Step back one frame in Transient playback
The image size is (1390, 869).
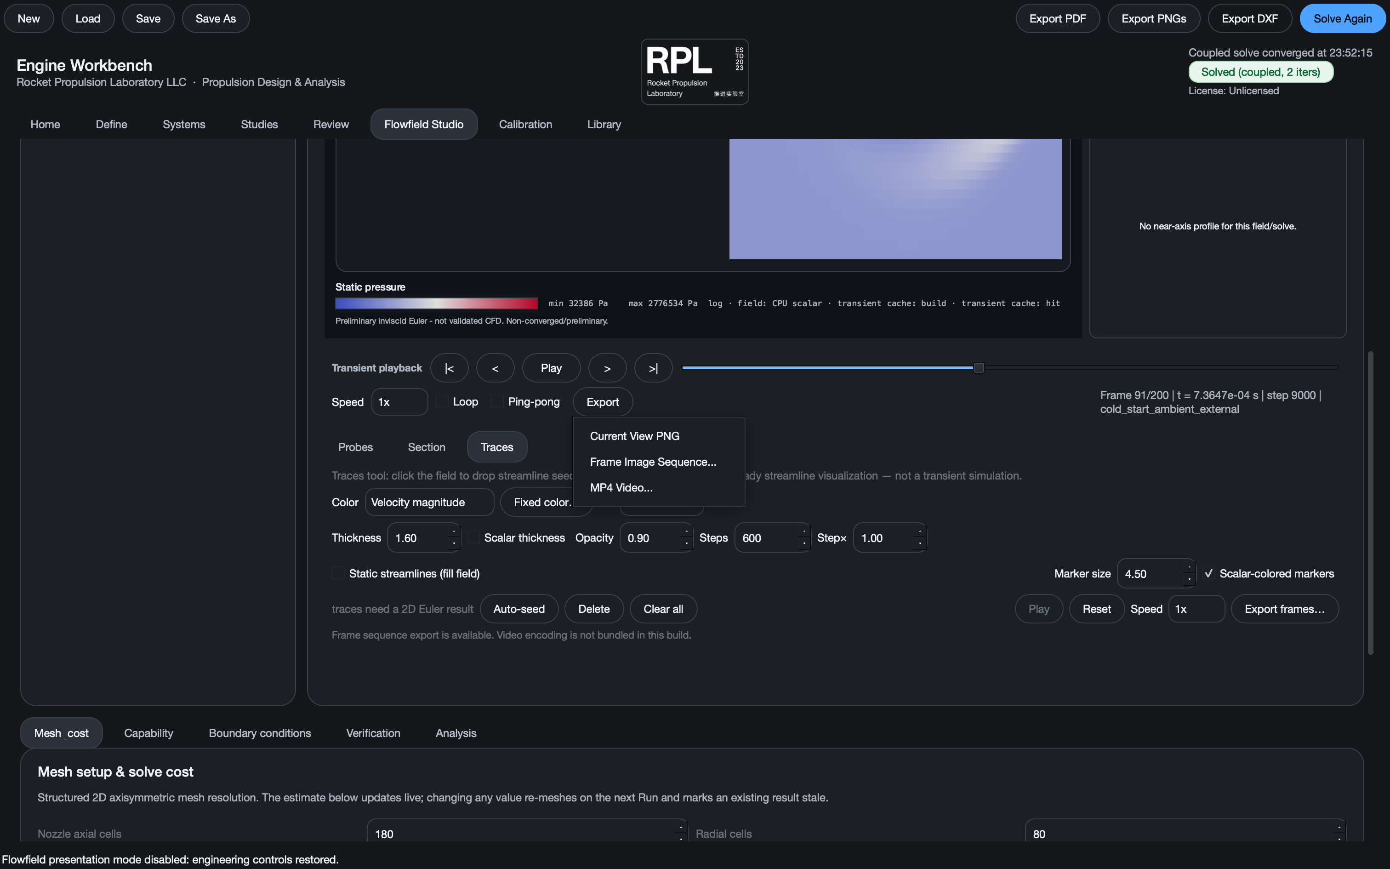click(x=495, y=368)
